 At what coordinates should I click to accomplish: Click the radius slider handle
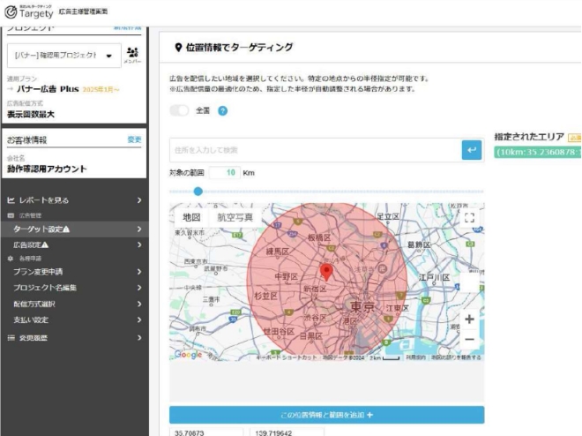click(198, 192)
